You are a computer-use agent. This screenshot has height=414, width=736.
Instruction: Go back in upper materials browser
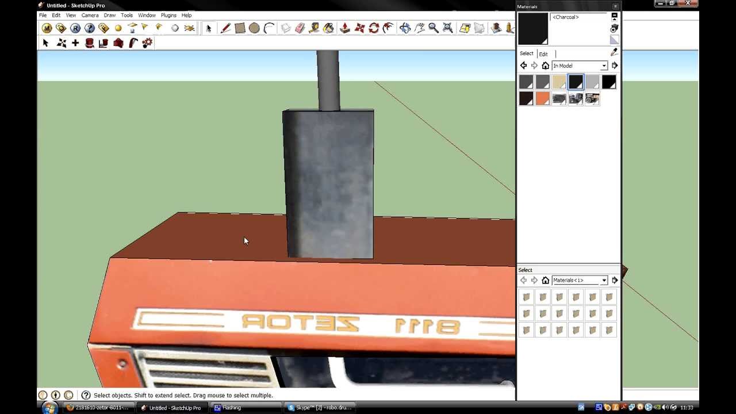[x=523, y=66]
